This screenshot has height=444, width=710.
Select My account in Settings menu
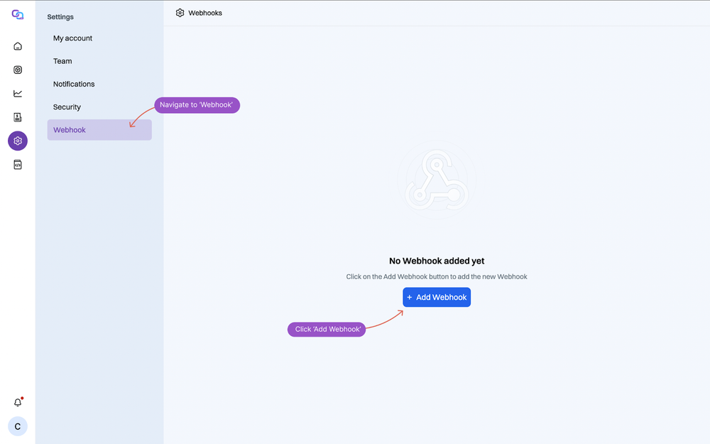(72, 38)
